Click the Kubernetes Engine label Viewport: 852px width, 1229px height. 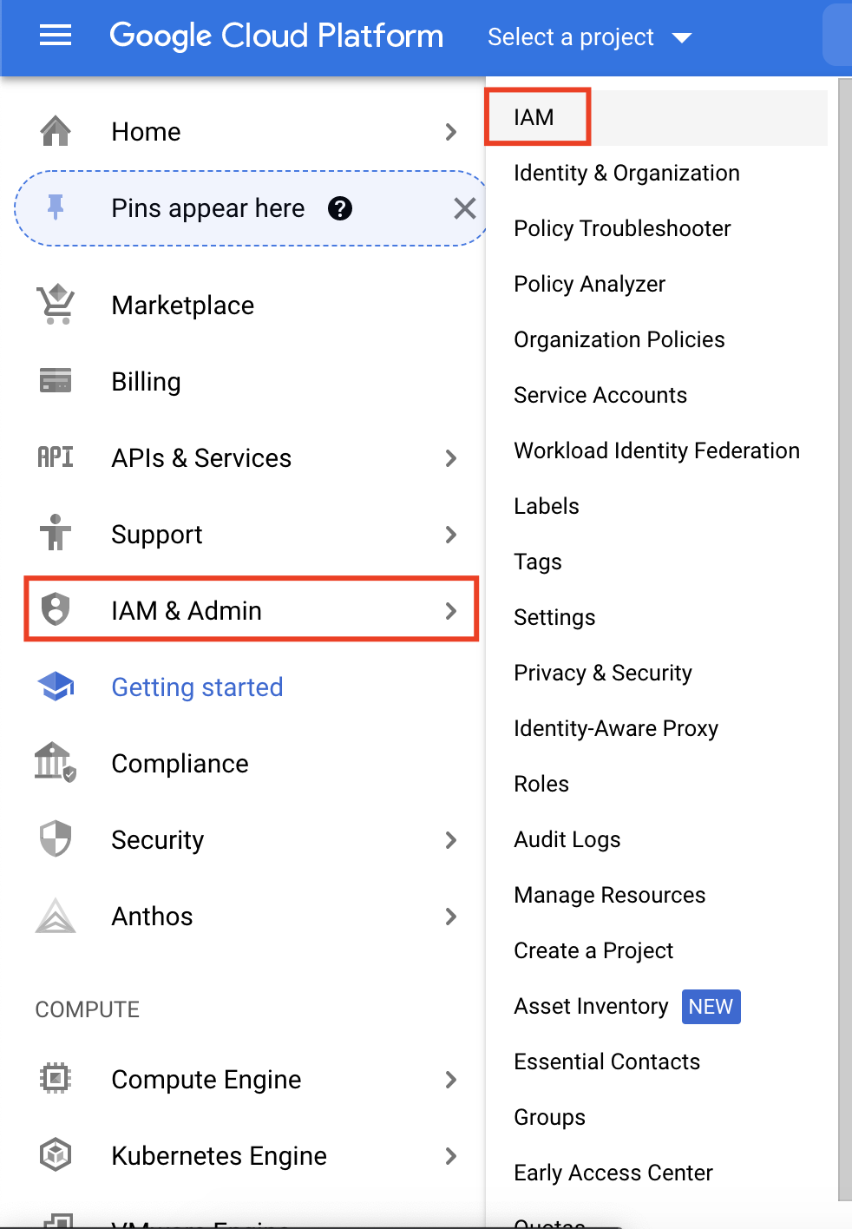[x=219, y=1156]
